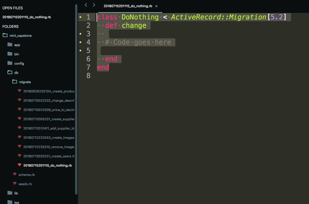Image resolution: width=309 pixels, height=204 pixels.
Task: Open do_nothing.rb under OPEN FILES
Action: 27,17
